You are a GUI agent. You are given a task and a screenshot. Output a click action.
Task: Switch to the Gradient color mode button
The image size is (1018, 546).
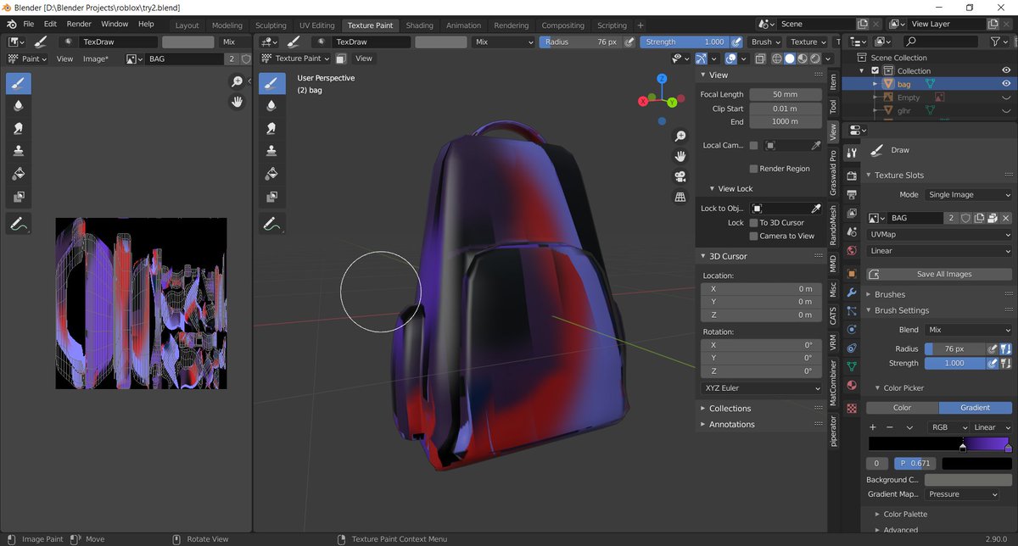[975, 407]
